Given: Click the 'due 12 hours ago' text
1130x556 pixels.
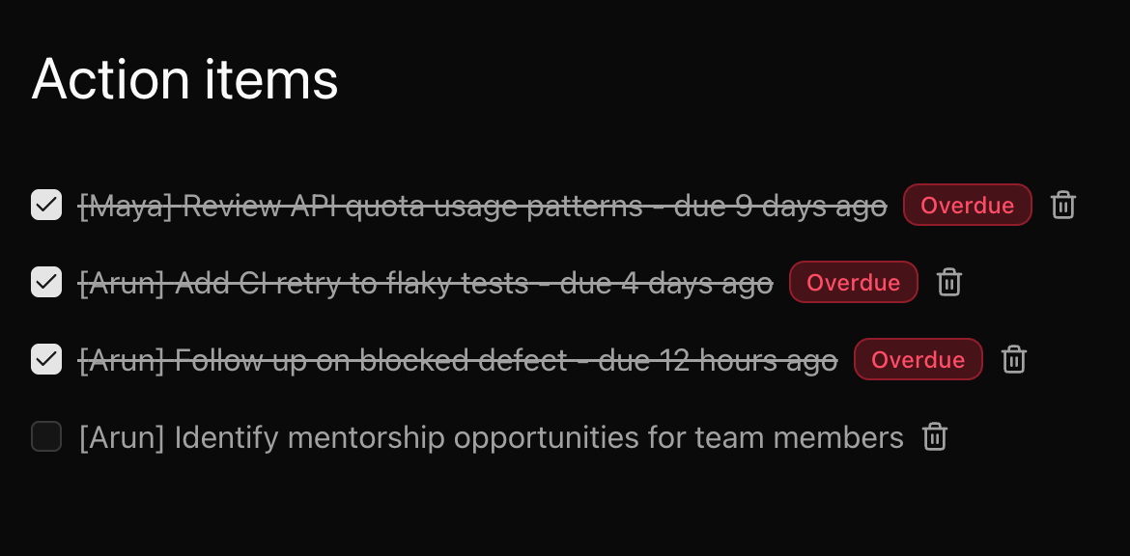Looking at the screenshot, I should (718, 360).
